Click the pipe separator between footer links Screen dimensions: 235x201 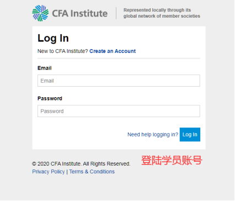[67, 172]
